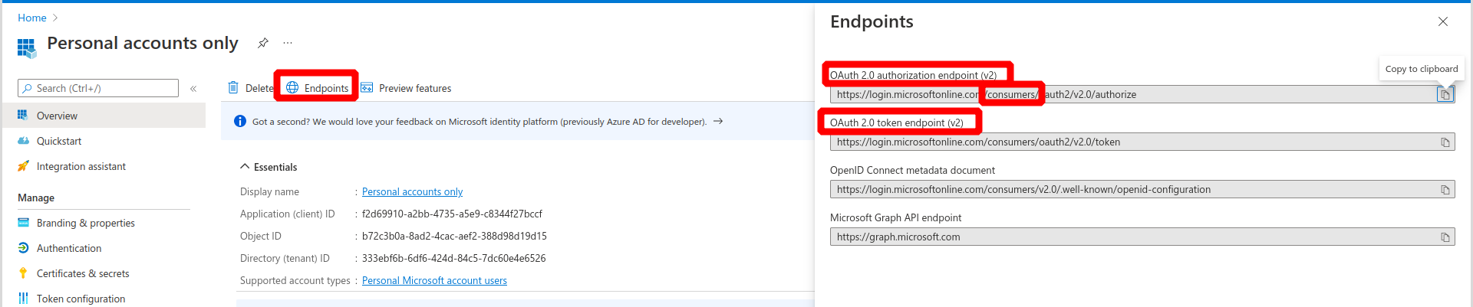The image size is (1473, 307).
Task: Click the Home breadcrumb link
Action: pyautogui.click(x=32, y=18)
